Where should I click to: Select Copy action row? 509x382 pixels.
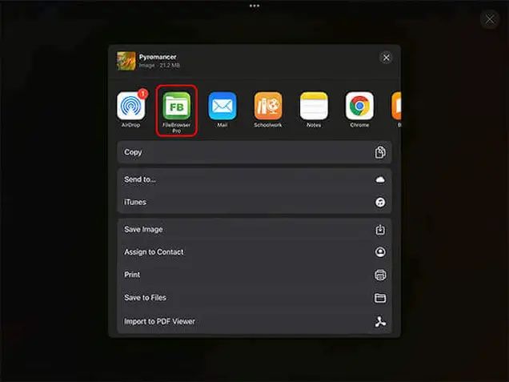click(254, 152)
